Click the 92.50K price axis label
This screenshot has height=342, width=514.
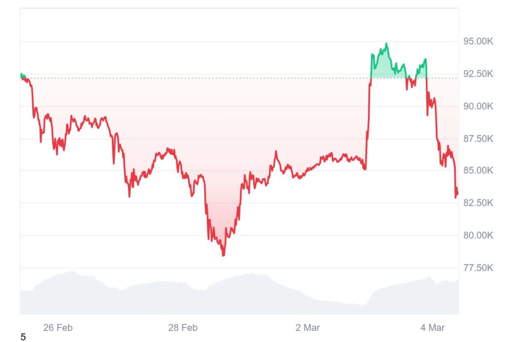click(478, 74)
